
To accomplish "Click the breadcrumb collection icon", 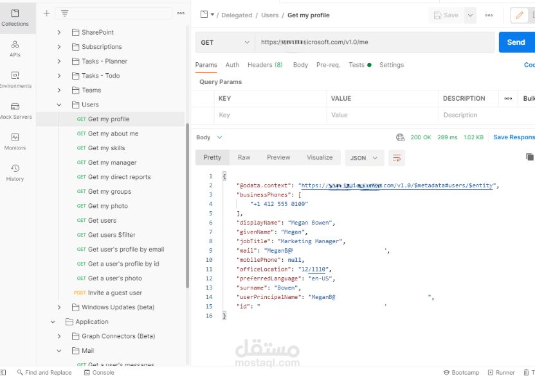I will click(204, 15).
